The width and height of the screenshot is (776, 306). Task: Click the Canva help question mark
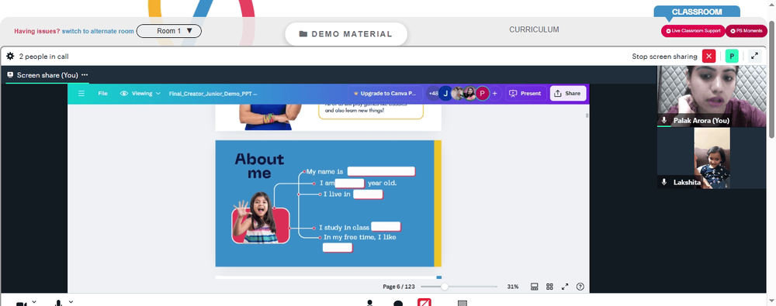point(580,287)
